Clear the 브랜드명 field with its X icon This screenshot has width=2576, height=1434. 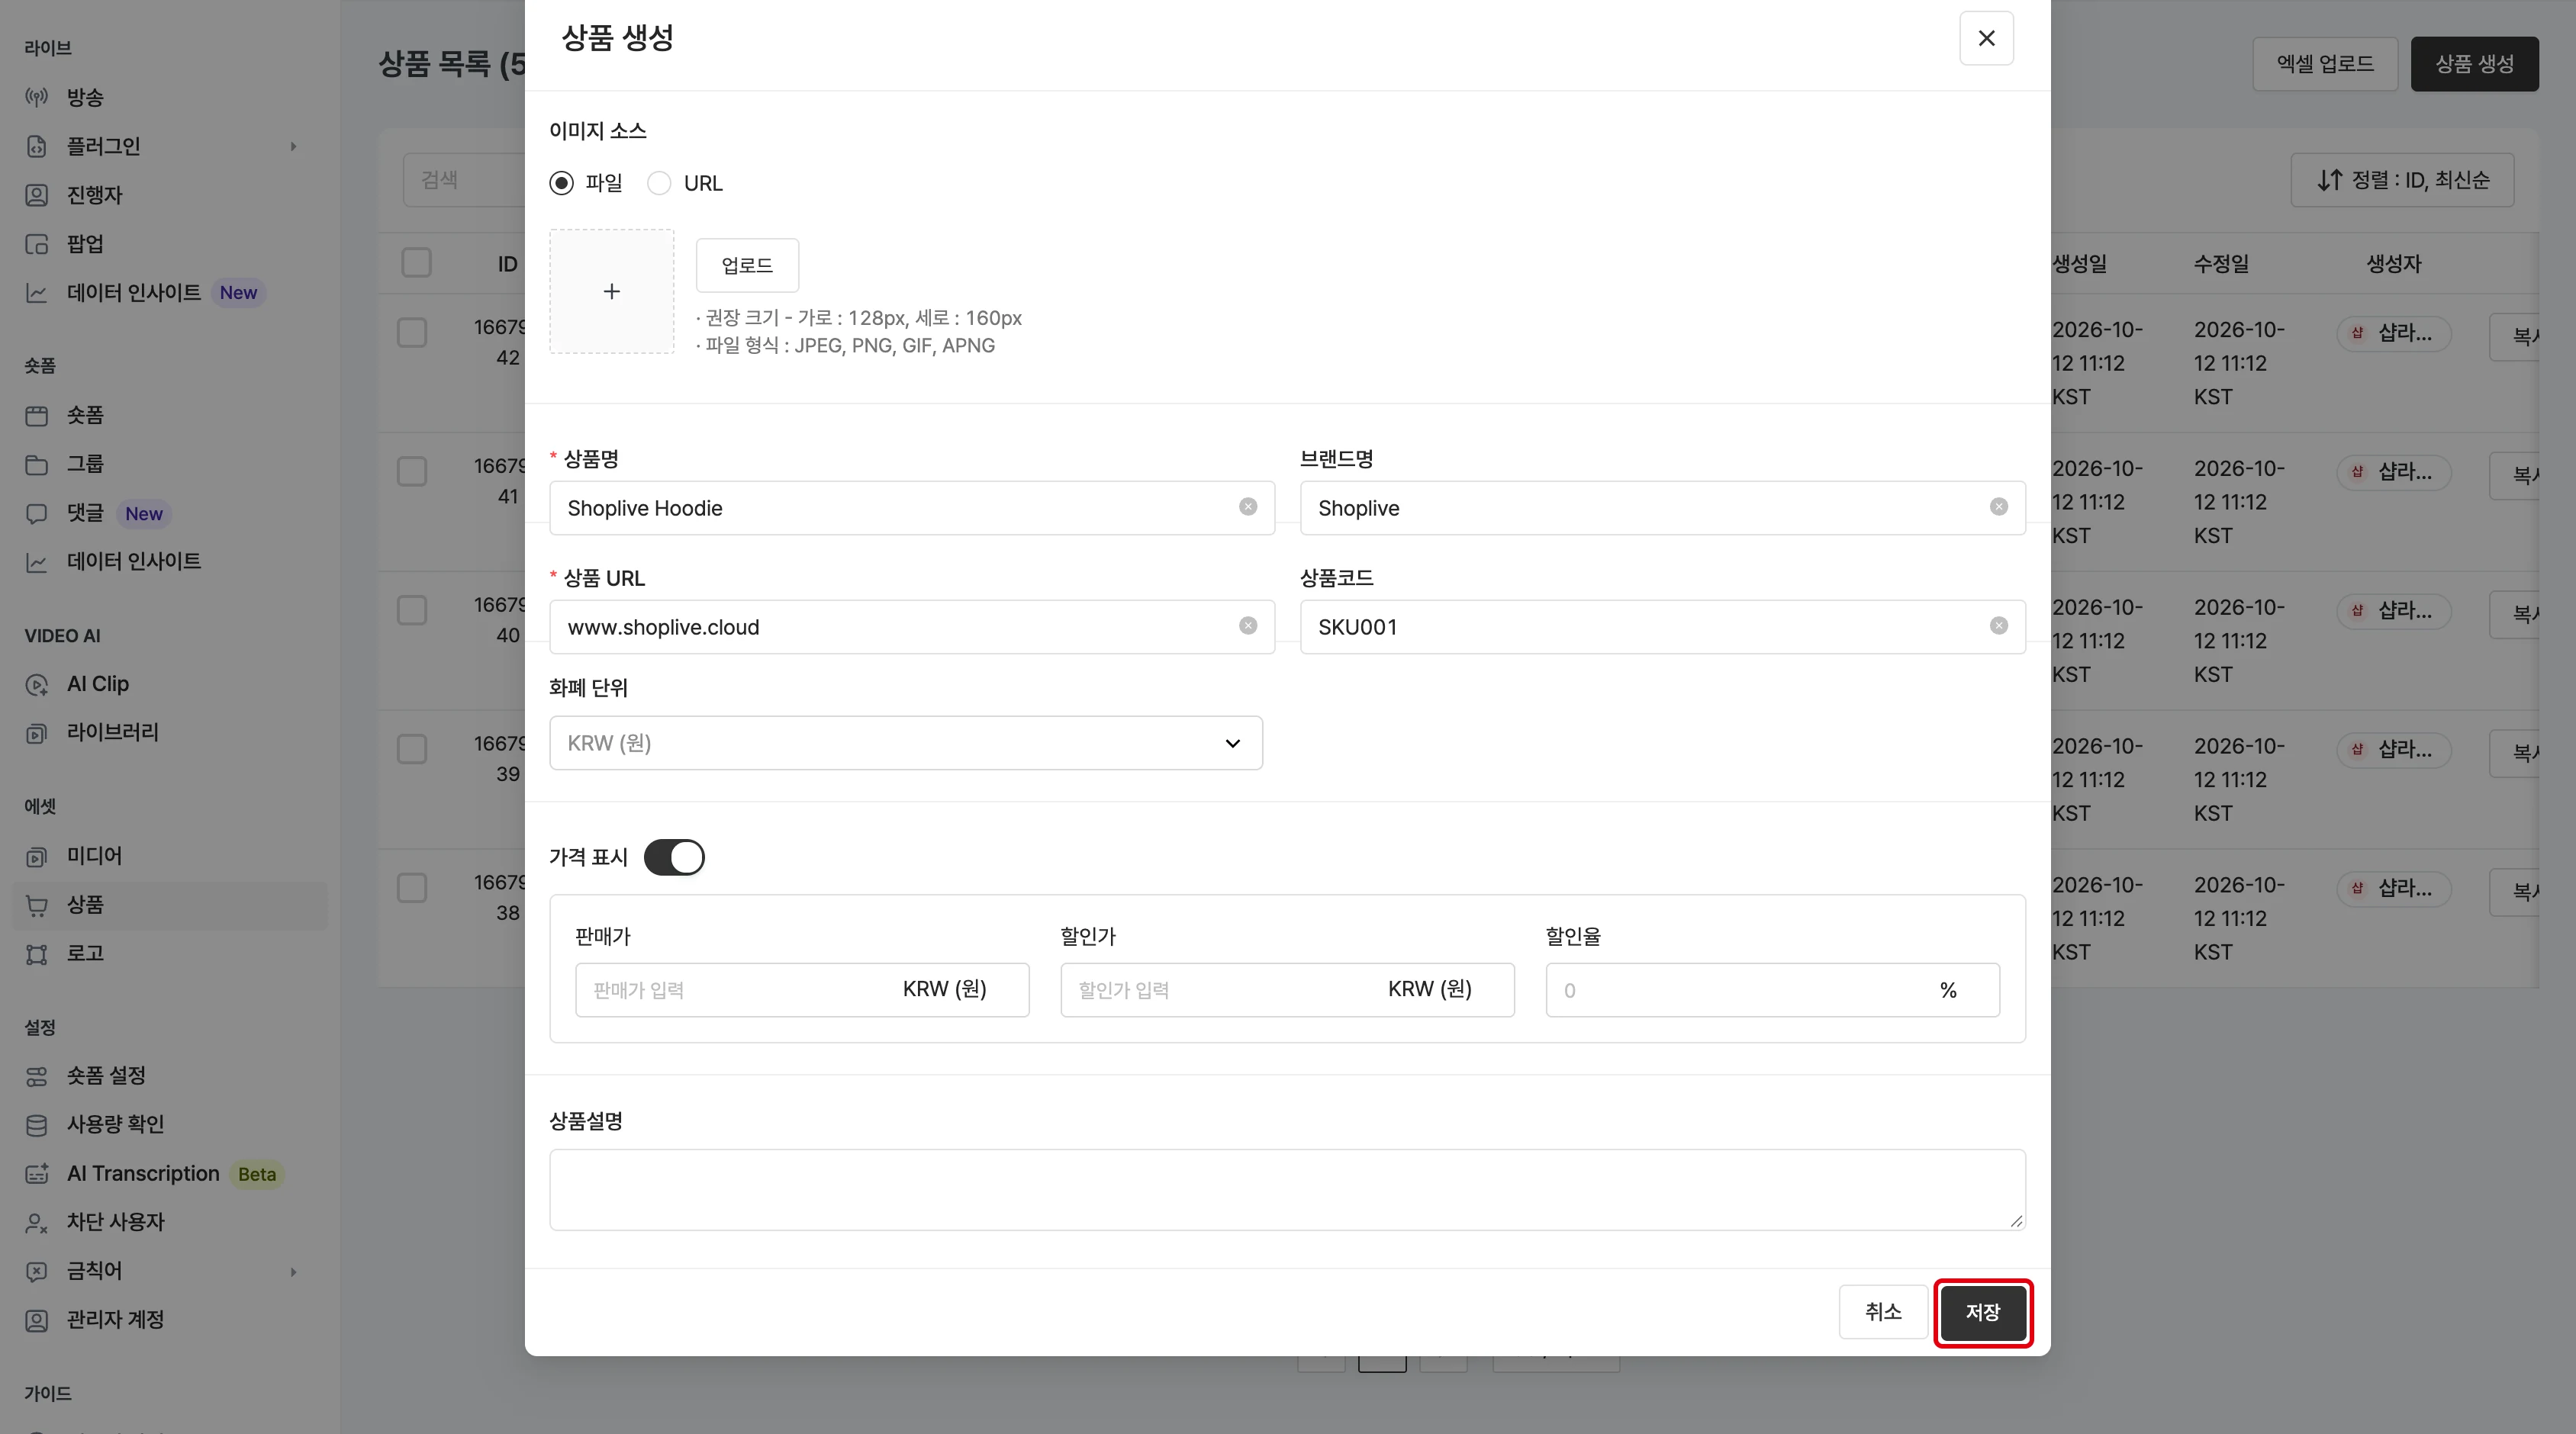(x=1999, y=506)
